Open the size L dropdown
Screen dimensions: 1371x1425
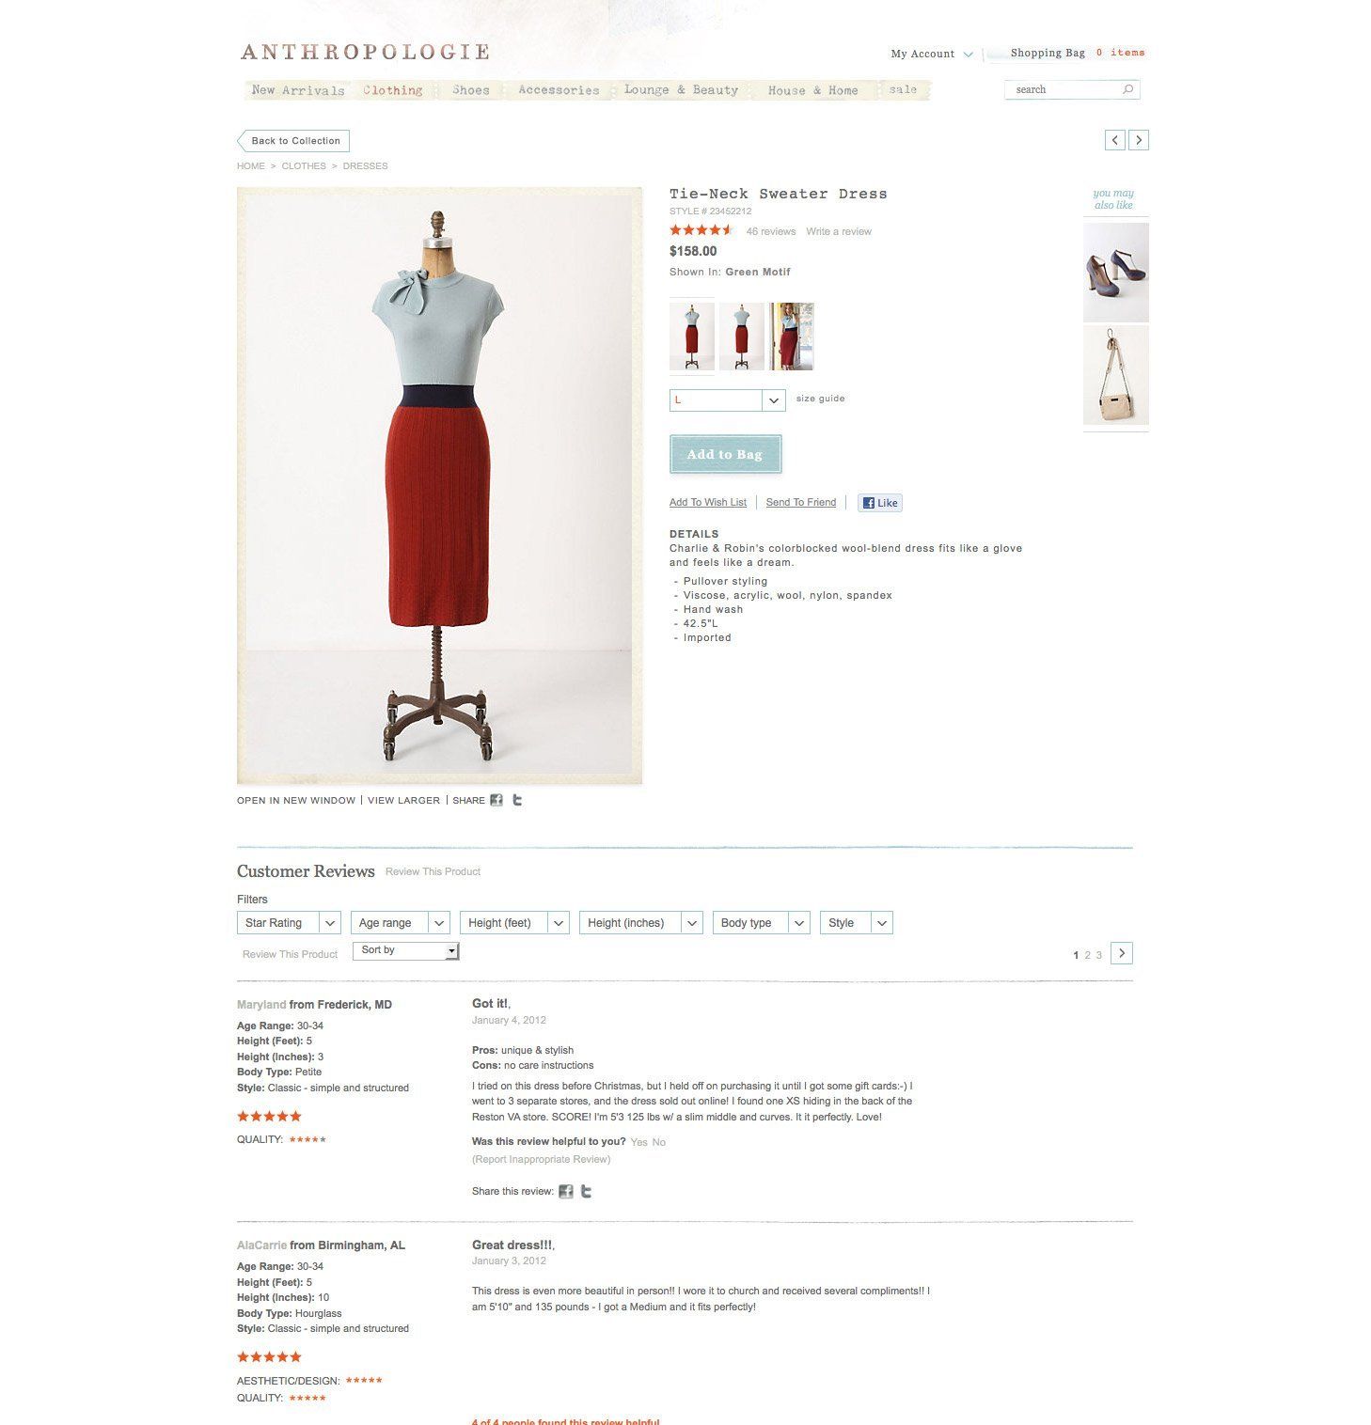[728, 400]
